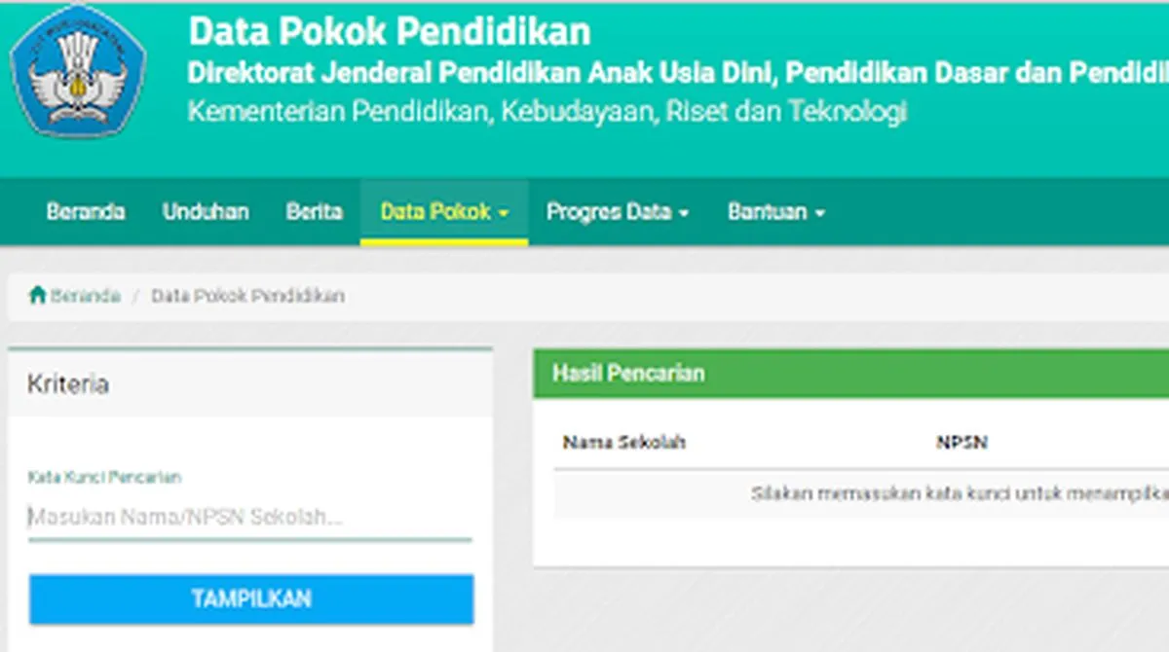Go to the Beranda menu item
Screen dimensions: 1169x652
tap(87, 211)
